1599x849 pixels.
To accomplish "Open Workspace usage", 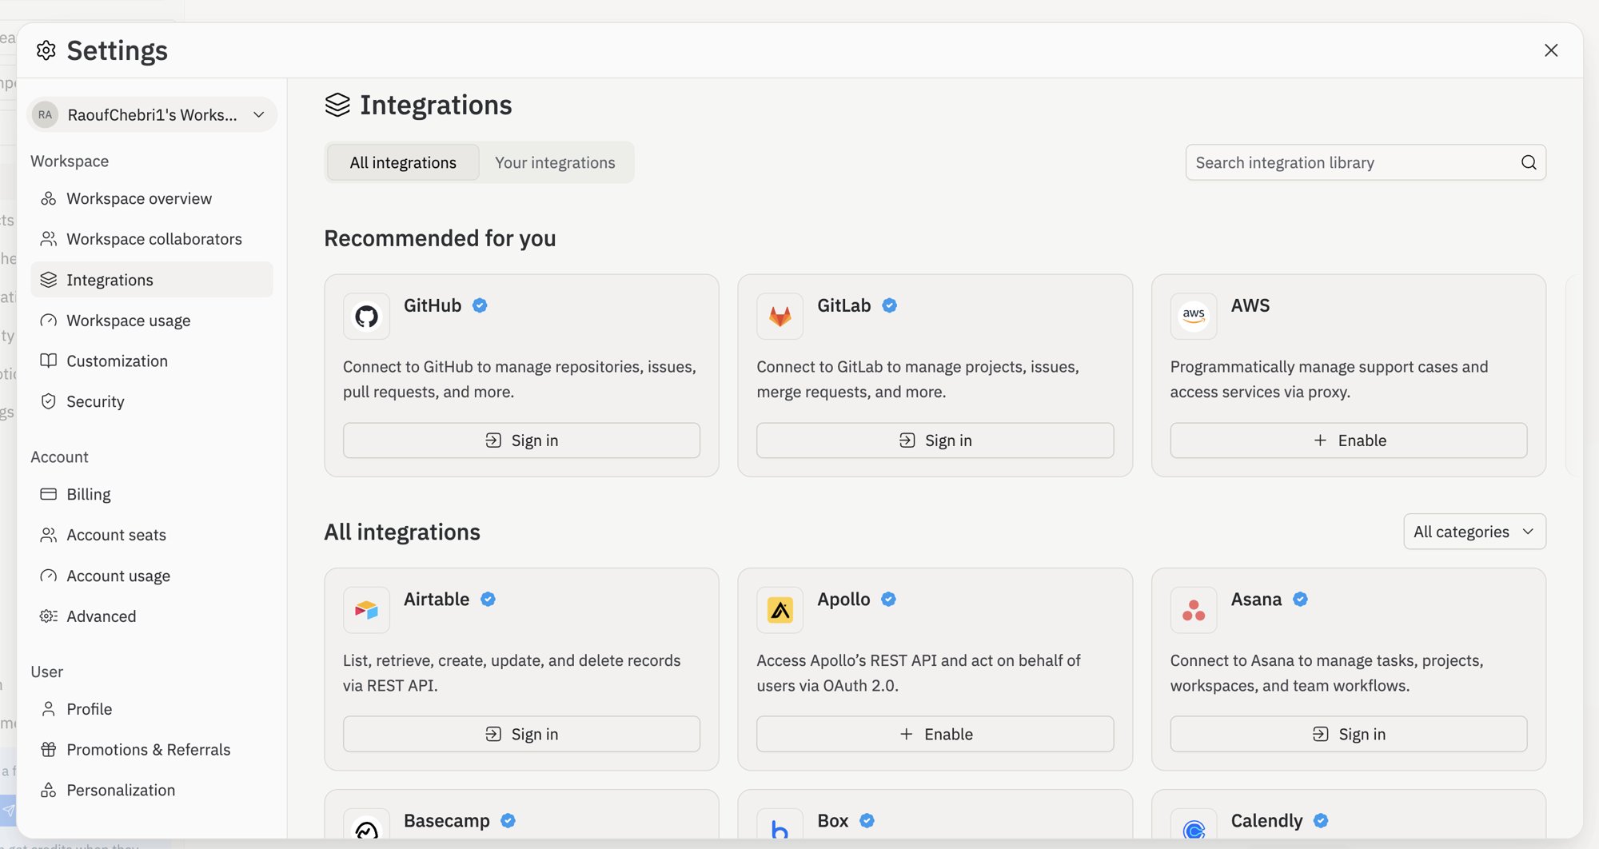I will click(152, 321).
